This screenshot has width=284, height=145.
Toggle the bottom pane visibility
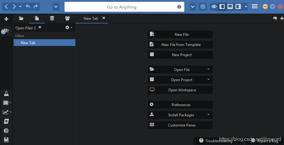(230, 6)
